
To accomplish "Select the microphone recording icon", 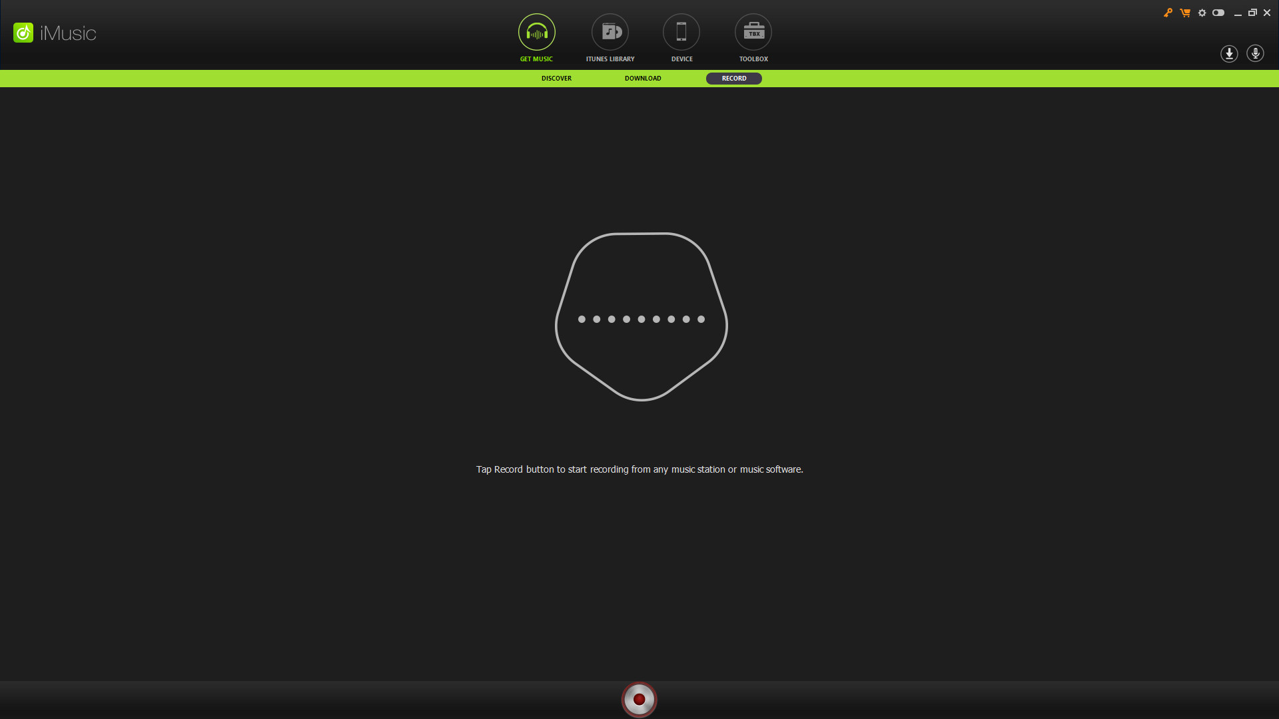I will [x=1255, y=54].
